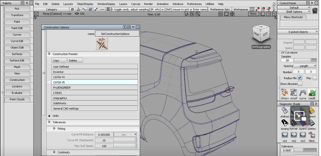Viewport: 321px width, 156px height.
Task: Uncheck the Radius Min checkbox
Action: point(300,78)
